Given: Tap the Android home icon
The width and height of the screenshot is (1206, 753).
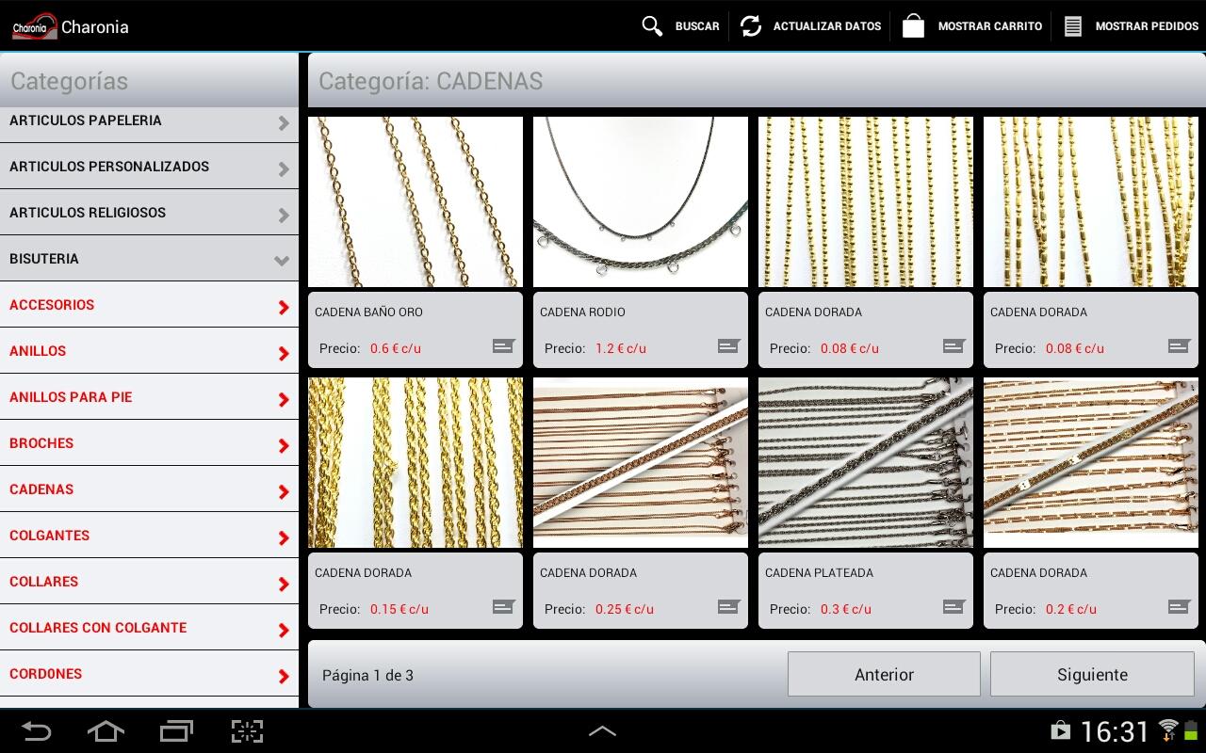Looking at the screenshot, I should [106, 731].
